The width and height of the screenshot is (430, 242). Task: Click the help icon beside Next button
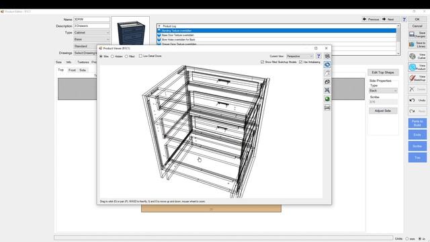tap(404, 19)
